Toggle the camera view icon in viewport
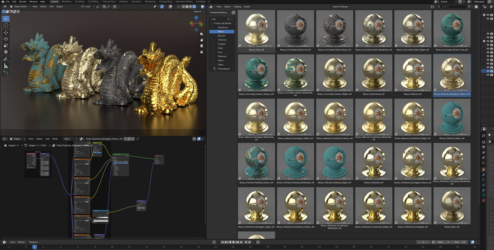This screenshot has height=250, width=494. pos(202,46)
